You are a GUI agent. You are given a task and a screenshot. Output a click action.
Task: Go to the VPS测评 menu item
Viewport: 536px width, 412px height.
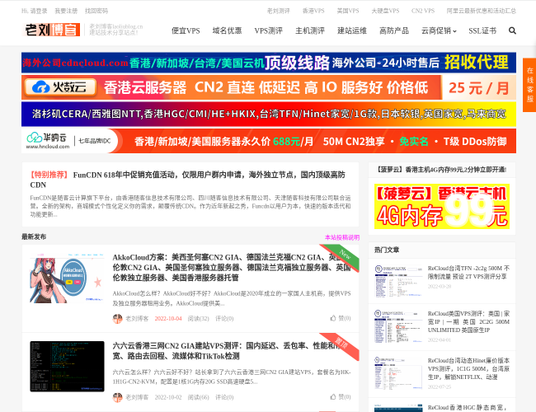coord(268,30)
